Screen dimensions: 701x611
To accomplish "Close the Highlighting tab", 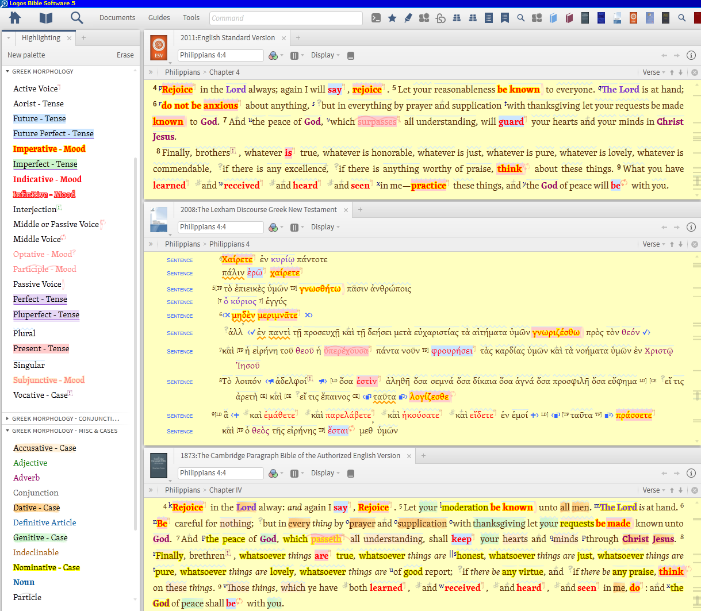I will (x=69, y=38).
